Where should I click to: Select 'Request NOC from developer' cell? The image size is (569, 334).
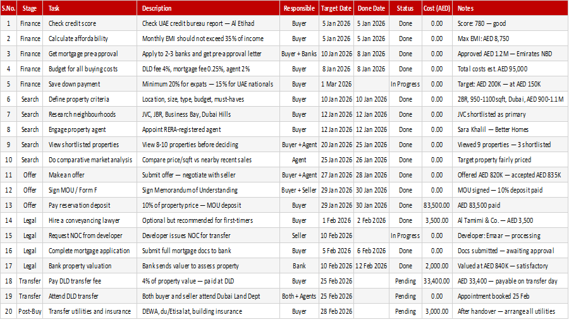pos(90,236)
